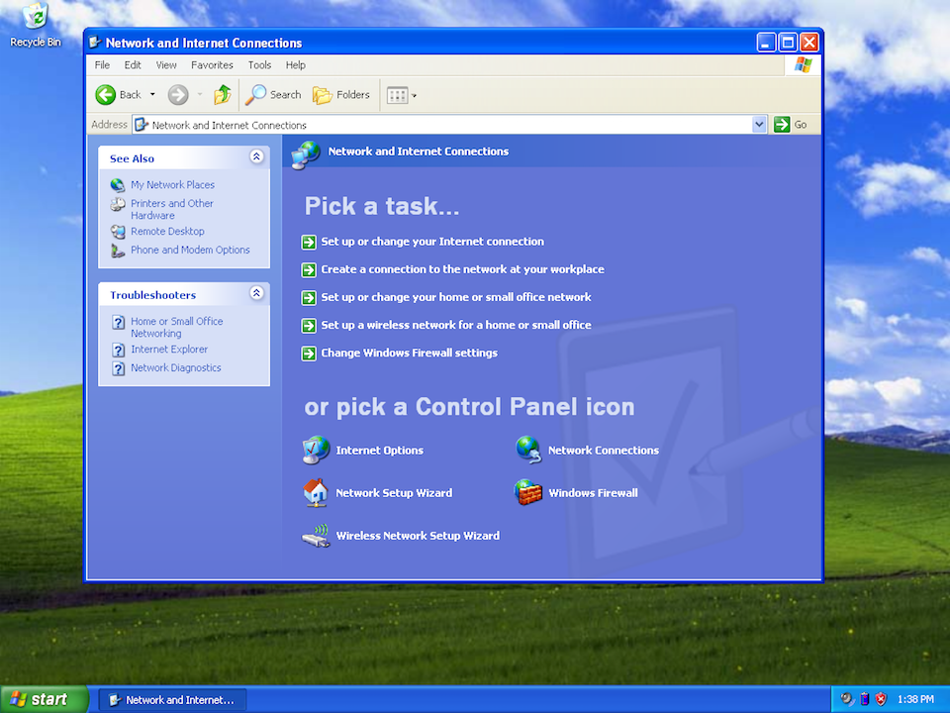The width and height of the screenshot is (950, 713).
Task: Click the Remote Desktop icon in See Also
Action: pyautogui.click(x=118, y=232)
